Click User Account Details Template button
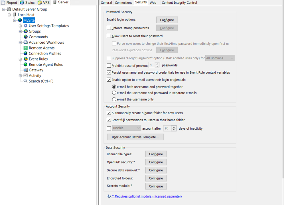284x205 pixels. [135, 137]
